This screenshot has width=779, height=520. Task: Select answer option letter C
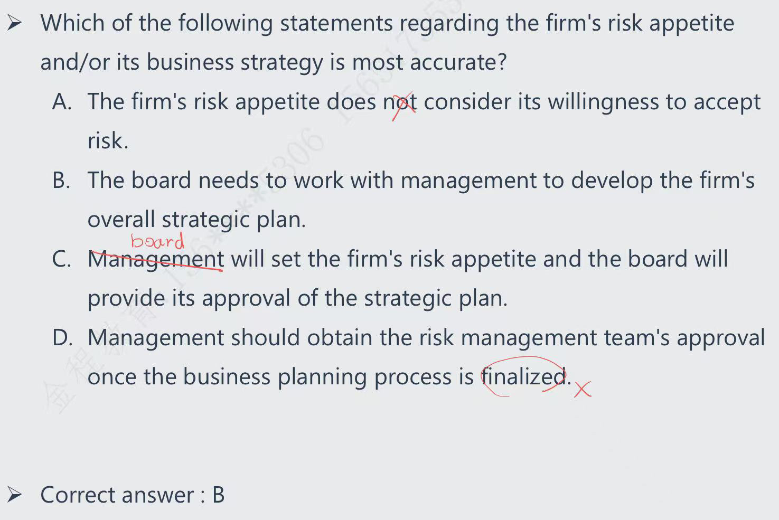point(62,259)
